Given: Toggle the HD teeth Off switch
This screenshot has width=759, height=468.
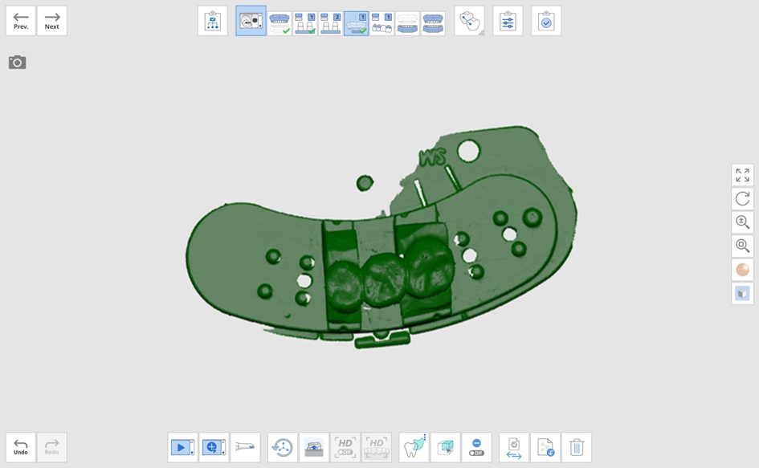Looking at the screenshot, I should coord(377,447).
